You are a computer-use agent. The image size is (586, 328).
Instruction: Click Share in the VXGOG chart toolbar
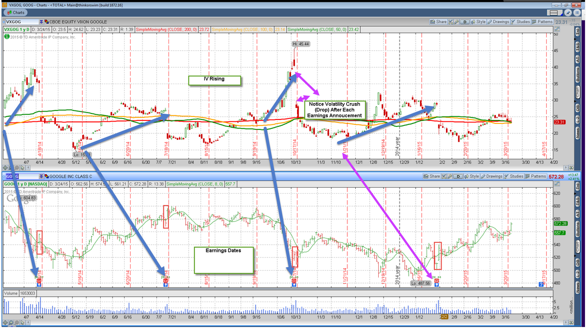(x=439, y=22)
